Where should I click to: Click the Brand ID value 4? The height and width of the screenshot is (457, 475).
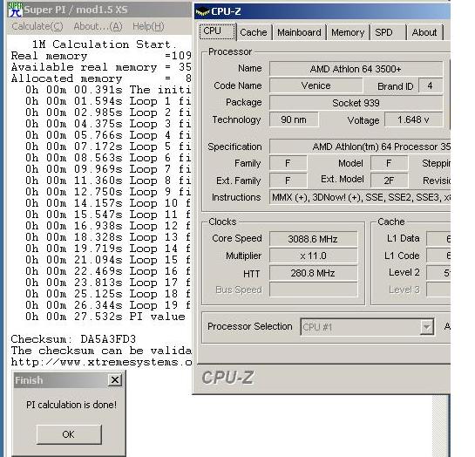(431, 85)
